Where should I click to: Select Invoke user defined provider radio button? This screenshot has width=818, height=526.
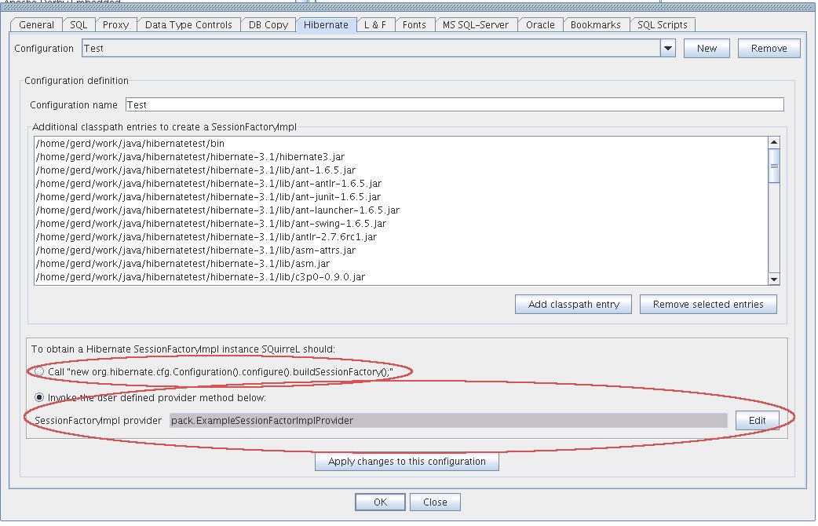point(40,397)
